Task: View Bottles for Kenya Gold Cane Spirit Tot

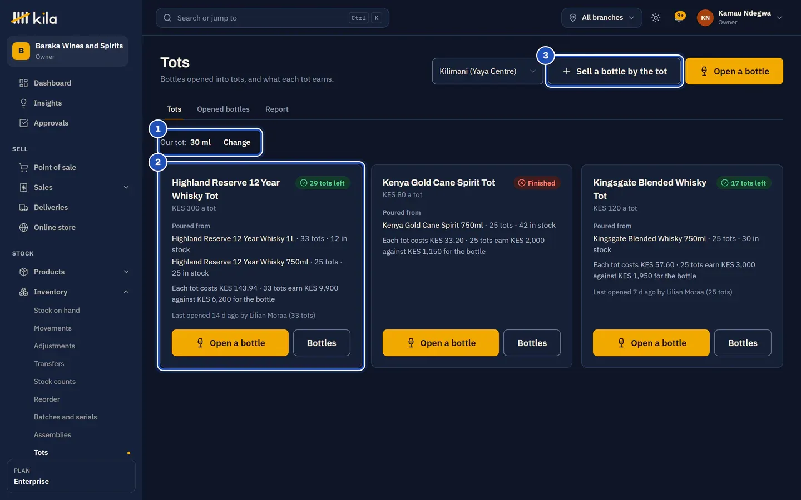Action: (532, 343)
